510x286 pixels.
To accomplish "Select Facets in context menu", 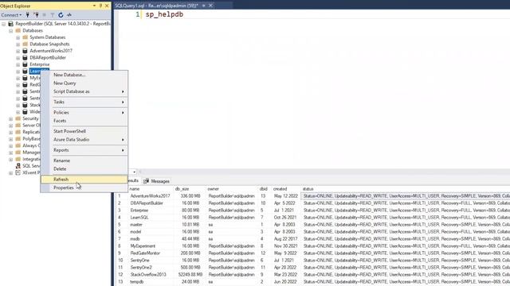I will (x=84, y=121).
